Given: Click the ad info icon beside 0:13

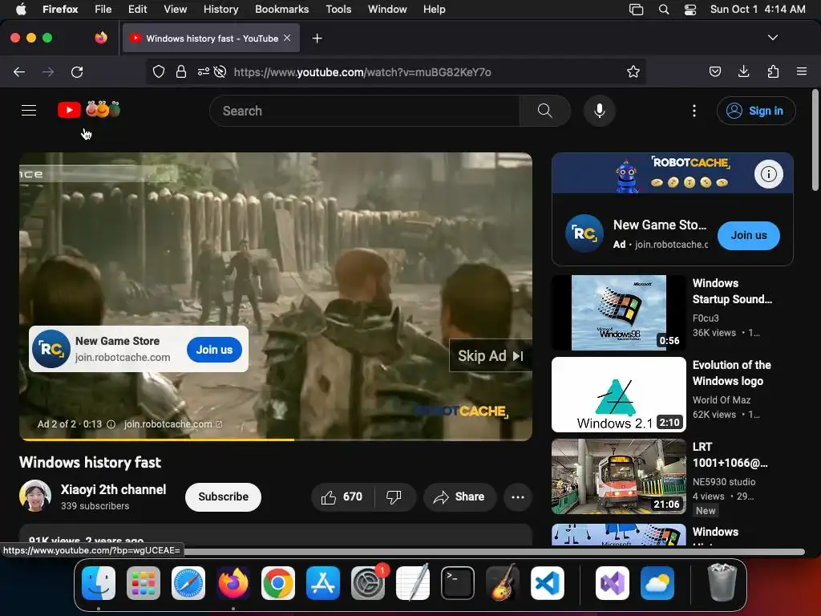Looking at the screenshot, I should [x=111, y=424].
